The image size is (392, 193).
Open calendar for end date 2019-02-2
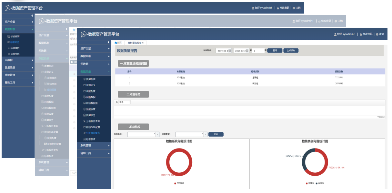[248, 51]
